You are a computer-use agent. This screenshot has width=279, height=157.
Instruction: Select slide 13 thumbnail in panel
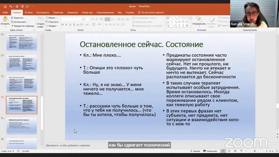click(22, 84)
